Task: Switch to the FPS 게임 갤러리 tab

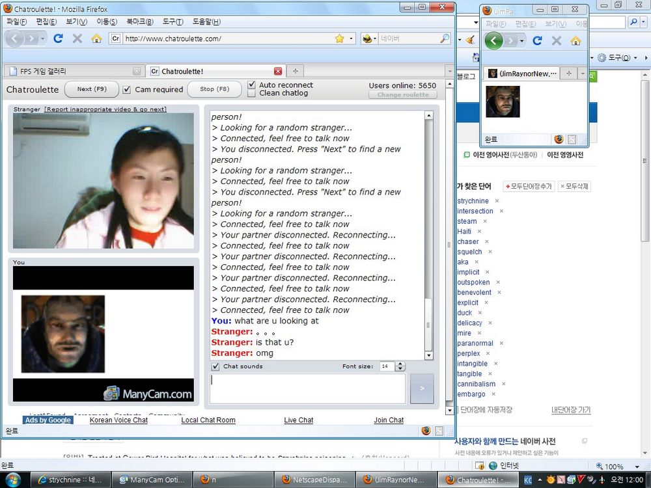Action: click(x=72, y=72)
